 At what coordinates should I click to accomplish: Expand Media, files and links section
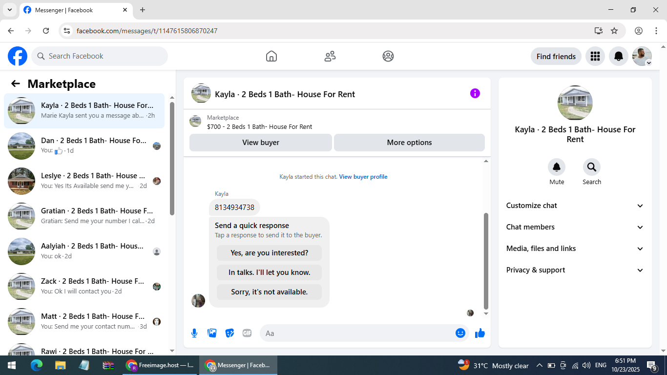click(x=575, y=249)
